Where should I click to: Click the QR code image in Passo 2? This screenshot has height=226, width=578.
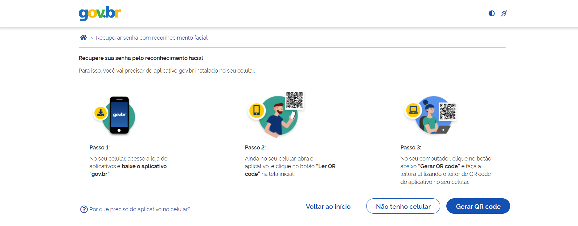294,100
